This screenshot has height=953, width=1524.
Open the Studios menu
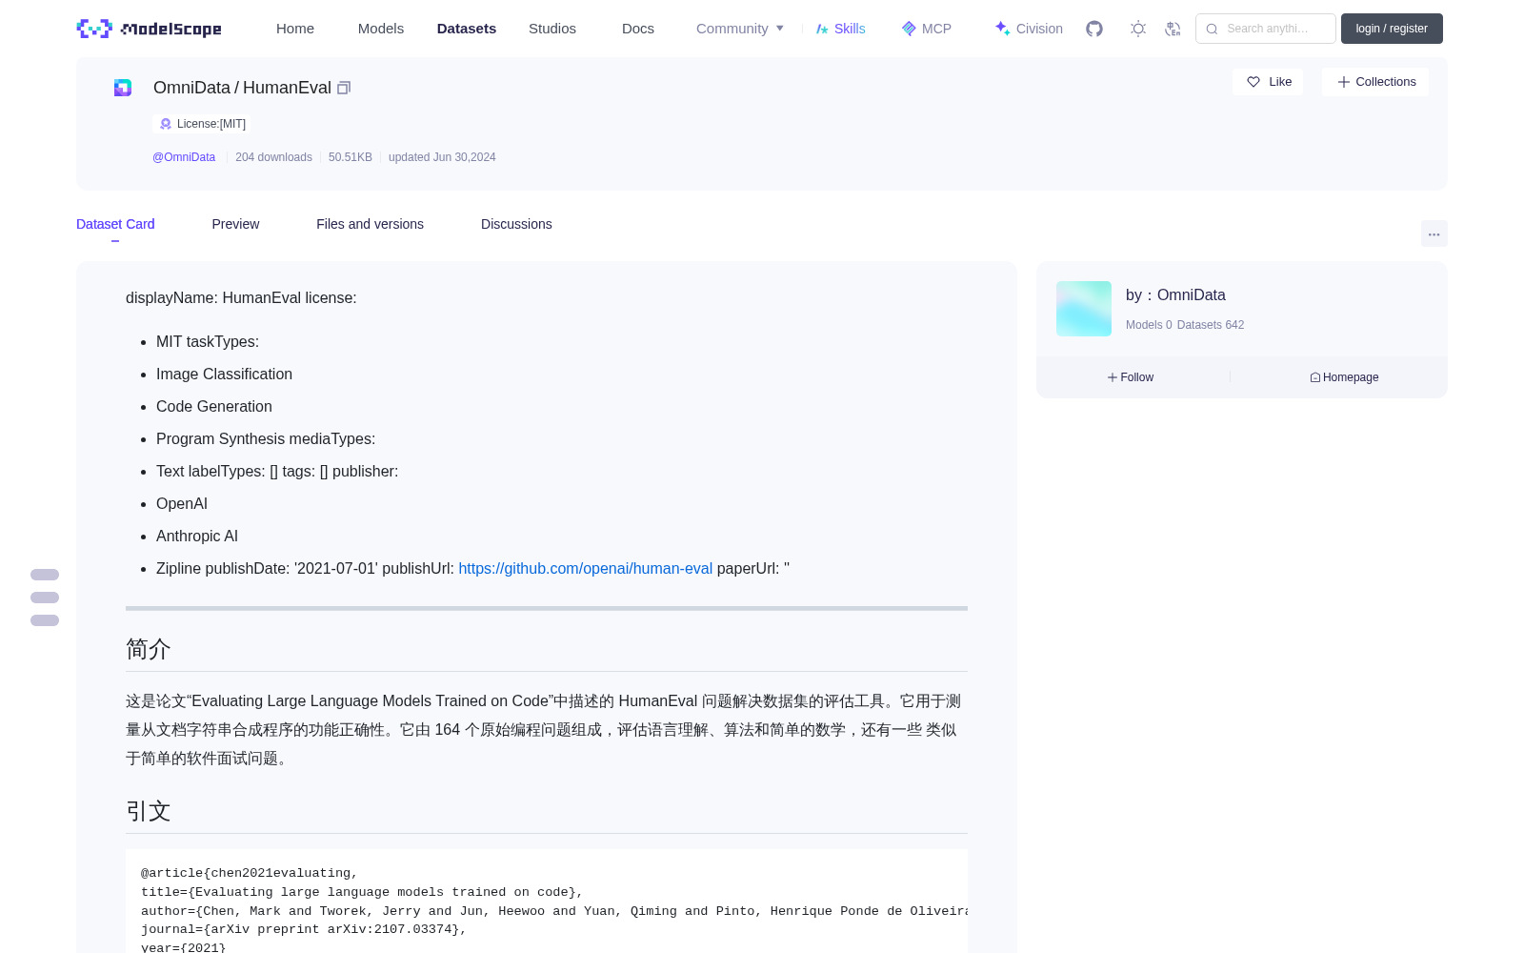click(552, 29)
